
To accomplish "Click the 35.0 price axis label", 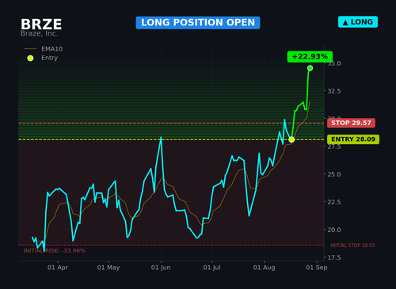I will point(334,63).
